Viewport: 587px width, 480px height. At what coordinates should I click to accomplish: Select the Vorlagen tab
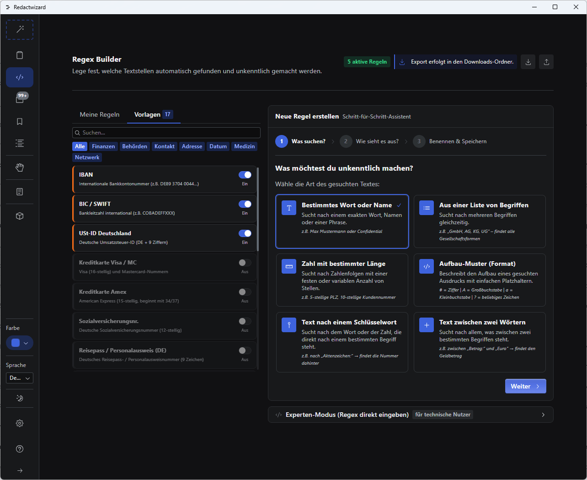click(x=153, y=114)
